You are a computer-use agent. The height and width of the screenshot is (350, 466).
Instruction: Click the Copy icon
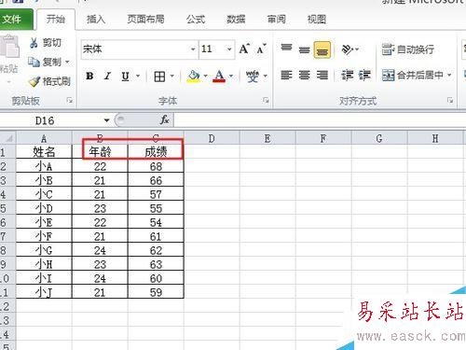[34, 62]
